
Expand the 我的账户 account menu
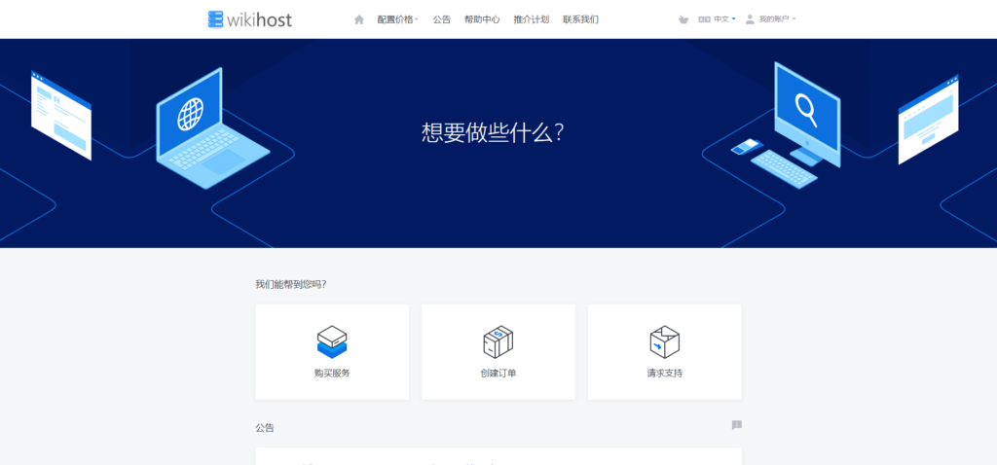[778, 19]
